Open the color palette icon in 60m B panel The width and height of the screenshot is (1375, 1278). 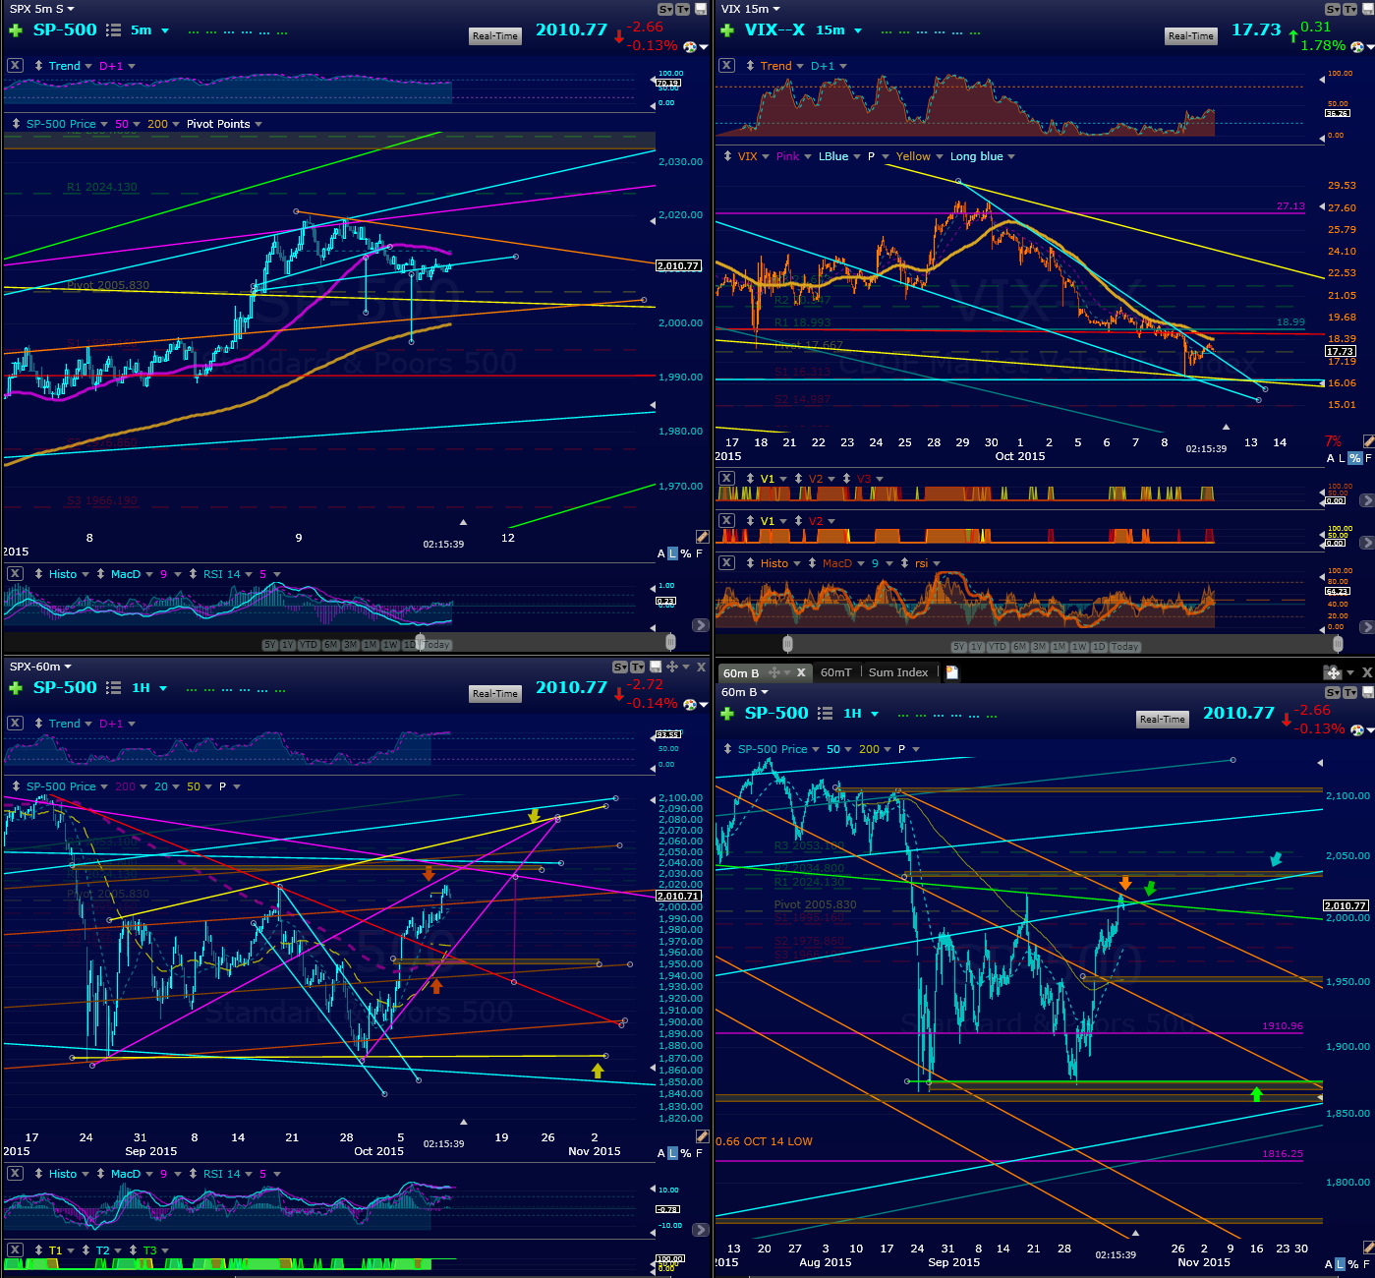(x=1356, y=729)
